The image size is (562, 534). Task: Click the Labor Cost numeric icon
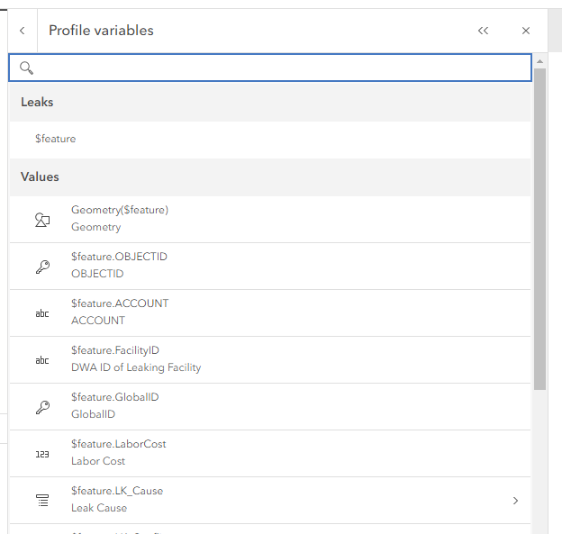41,453
